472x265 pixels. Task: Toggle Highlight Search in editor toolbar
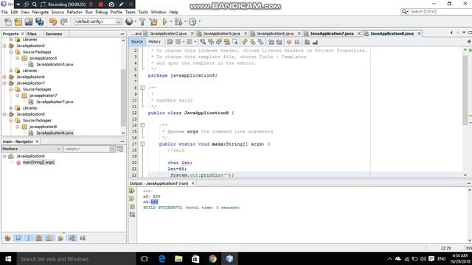click(x=227, y=42)
